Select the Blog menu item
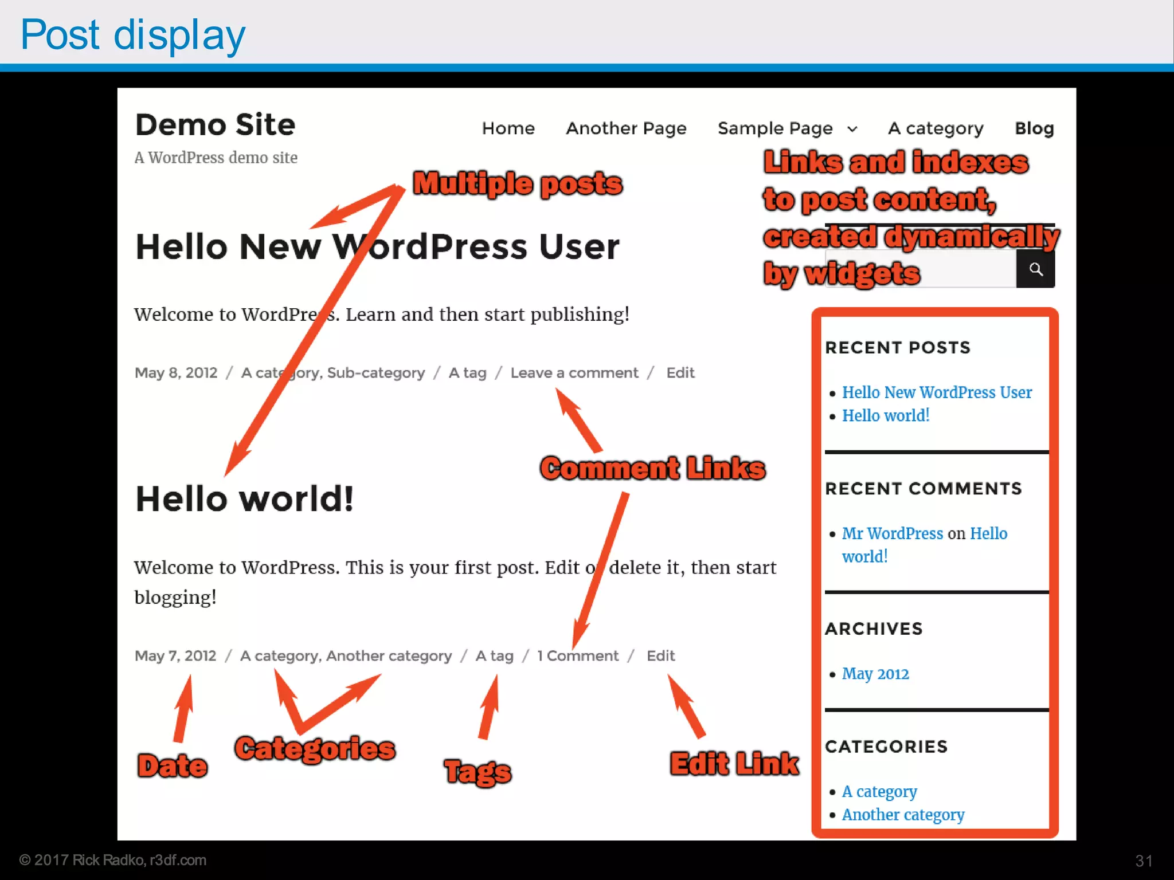 (1034, 128)
